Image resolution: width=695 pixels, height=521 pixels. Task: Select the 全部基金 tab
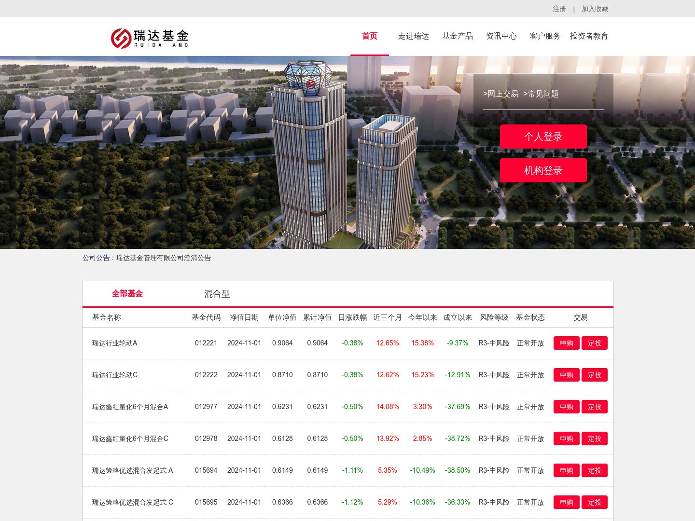point(127,294)
